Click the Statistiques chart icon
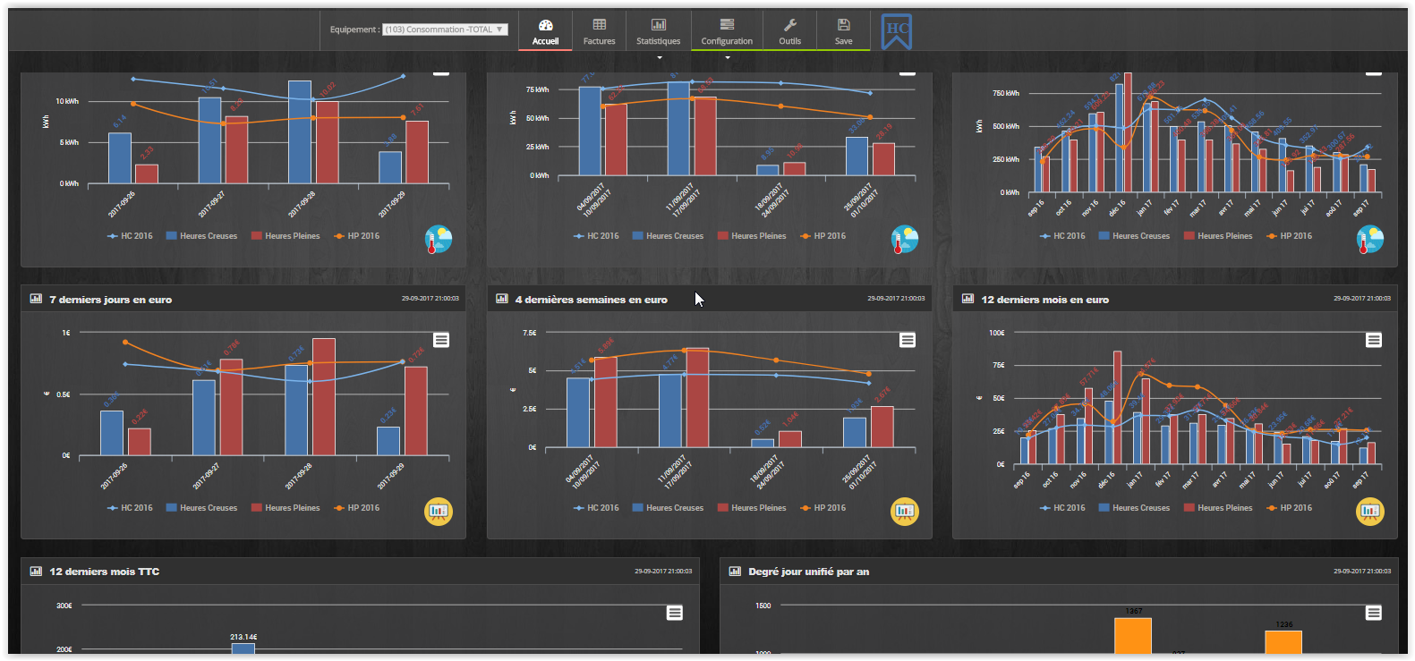The image size is (1415, 661). 659,25
